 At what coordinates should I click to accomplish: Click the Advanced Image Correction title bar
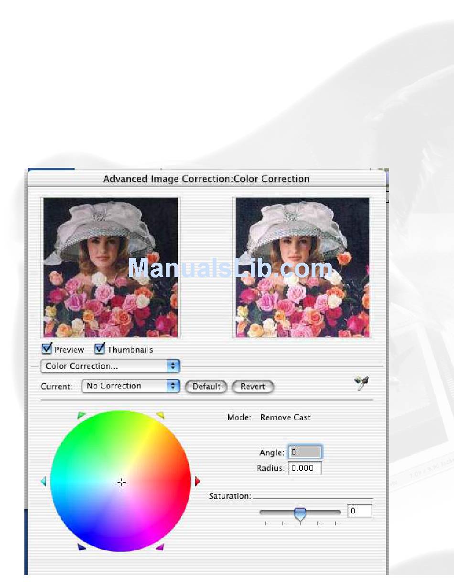point(206,179)
